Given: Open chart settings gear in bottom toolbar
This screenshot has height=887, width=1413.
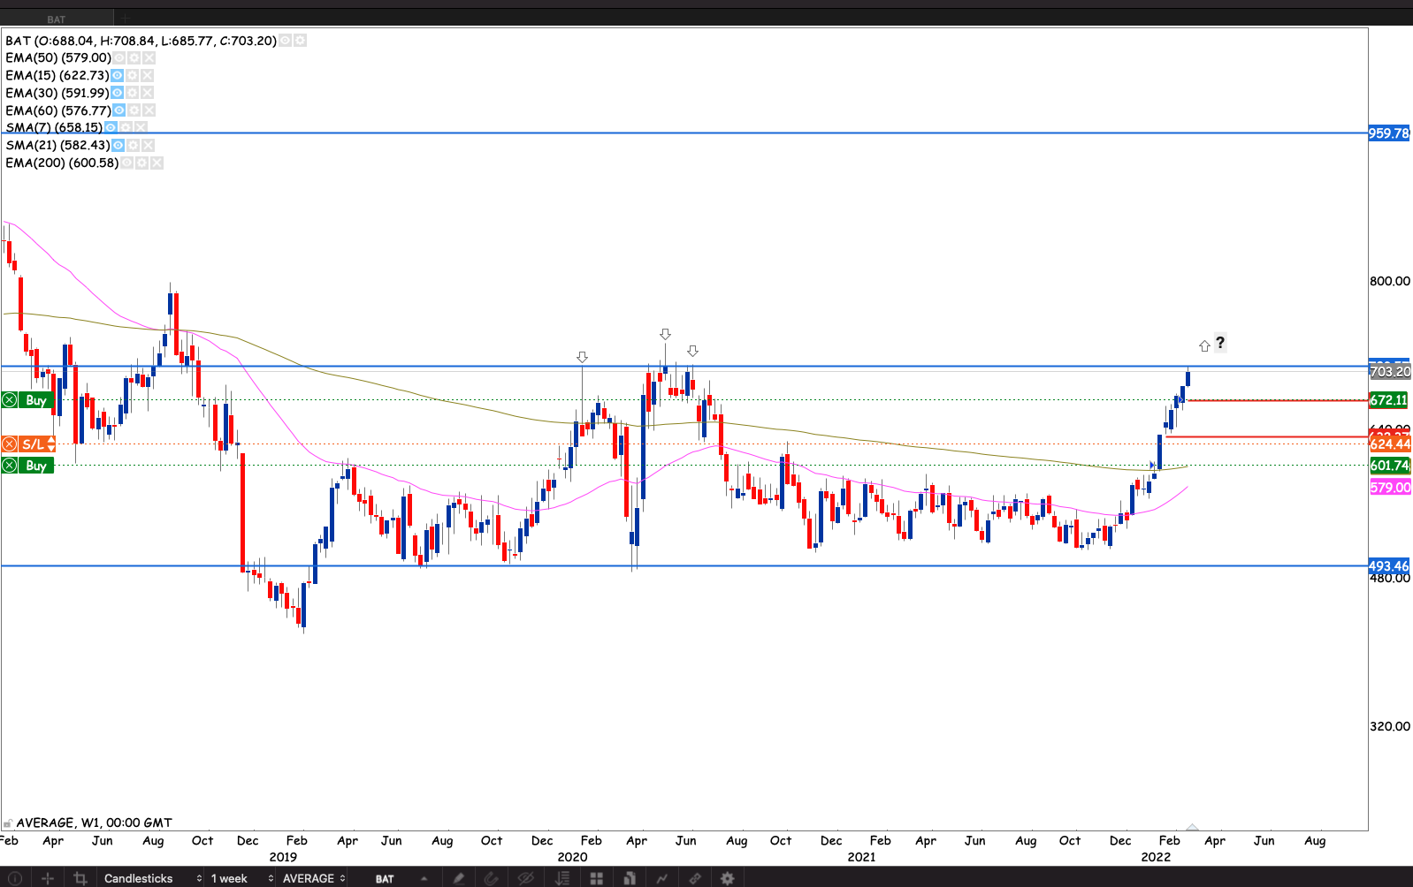Looking at the screenshot, I should coord(727,878).
